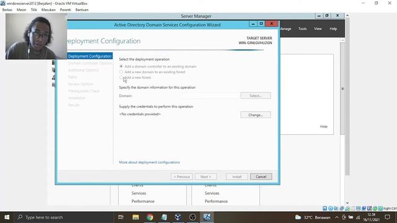Click scroll-up arrow of VirtualBox guest window
This screenshot has width=397, height=223.
(347, 15)
